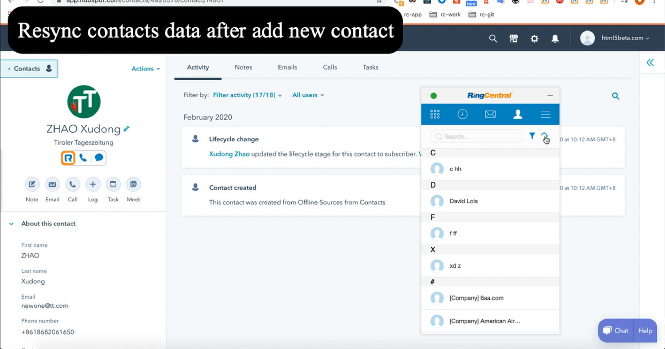Click the RingCentral hamburger menu icon
This screenshot has width=665, height=349.
point(545,115)
